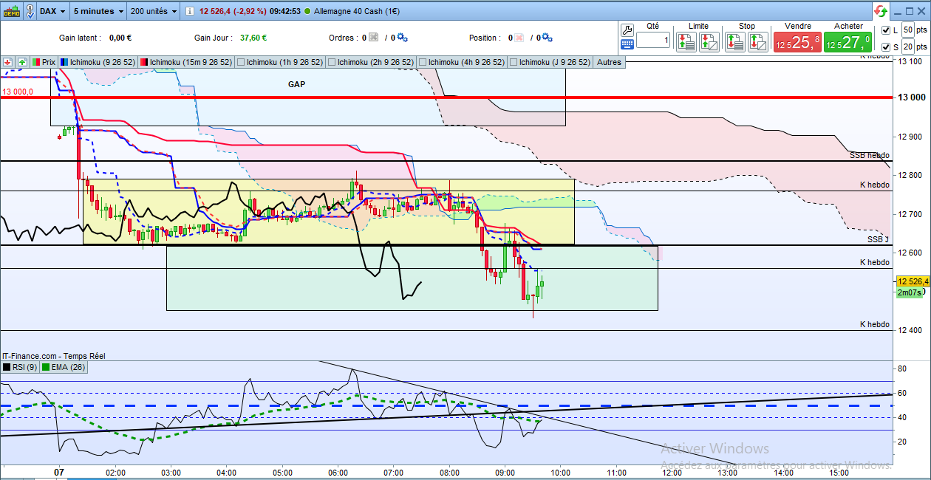Viewport: 931px width, 480px height.
Task: Click the 09:00 time axis label
Action: (505, 473)
